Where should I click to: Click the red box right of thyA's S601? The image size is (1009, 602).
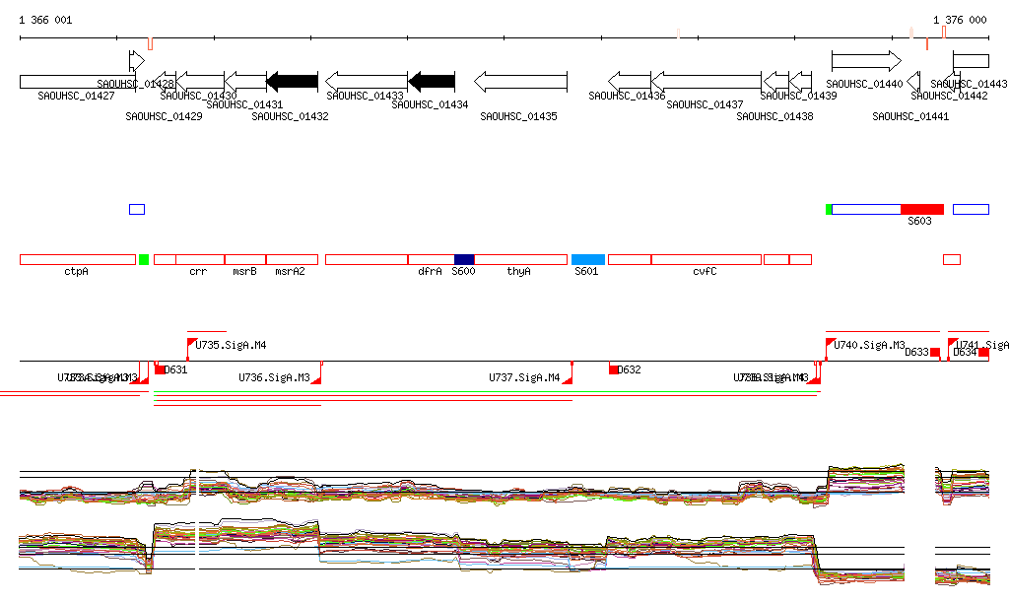[x=630, y=260]
